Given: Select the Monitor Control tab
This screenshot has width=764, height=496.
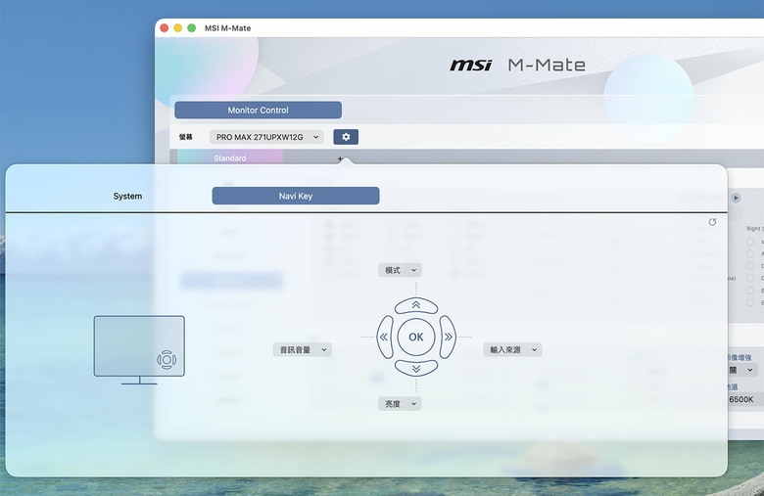Looking at the screenshot, I should coord(259,110).
